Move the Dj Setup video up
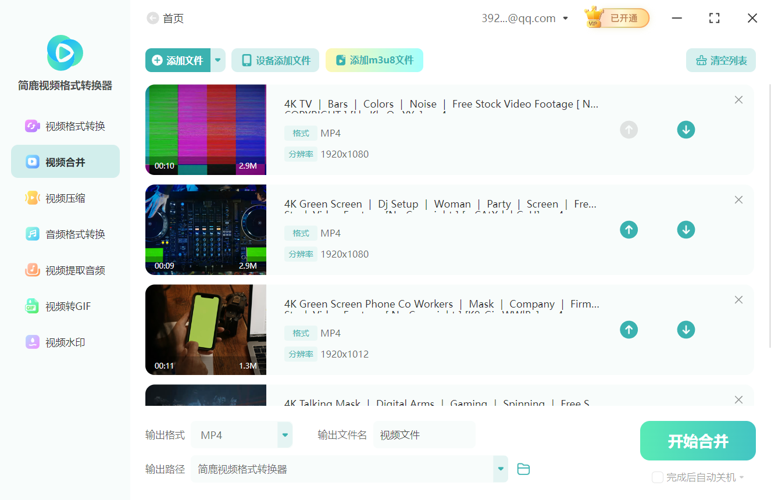The height and width of the screenshot is (500, 771). tap(629, 230)
